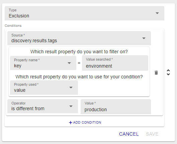Select the Exclusion type value
Screen dimensions: 177x144
[x=19, y=16]
